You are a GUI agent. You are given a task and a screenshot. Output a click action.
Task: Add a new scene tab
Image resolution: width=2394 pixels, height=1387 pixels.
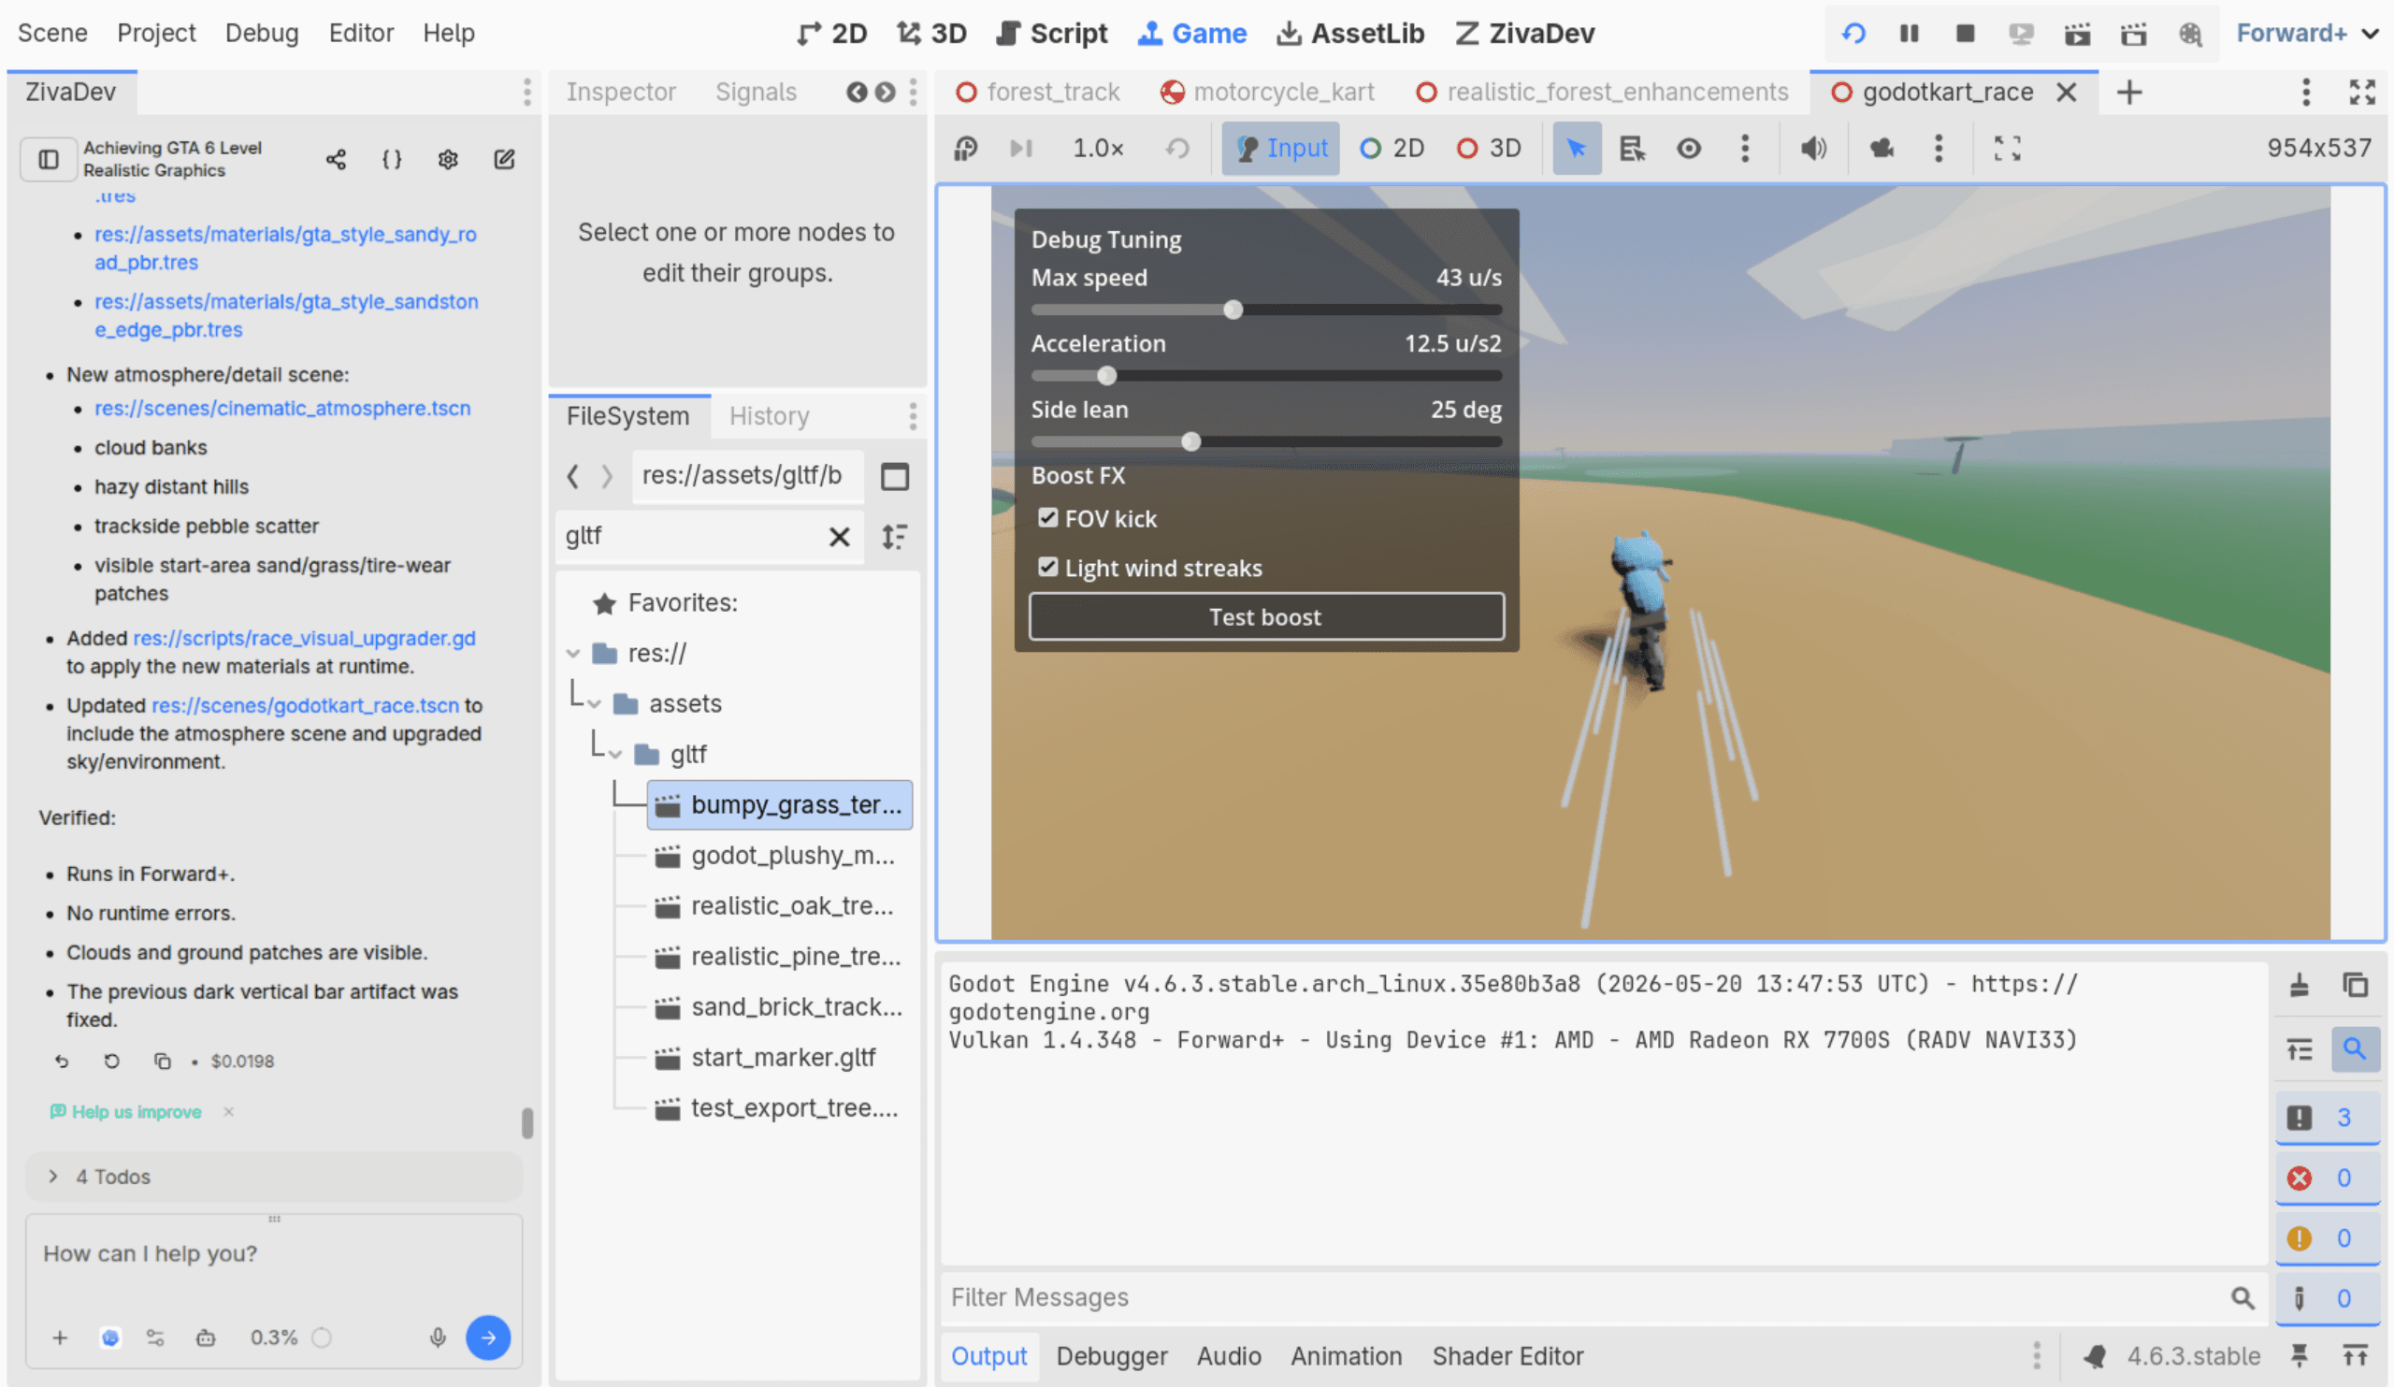click(x=2129, y=93)
